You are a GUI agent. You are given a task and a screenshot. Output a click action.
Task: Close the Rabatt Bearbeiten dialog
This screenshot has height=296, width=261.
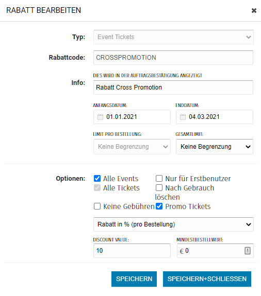[254, 11]
